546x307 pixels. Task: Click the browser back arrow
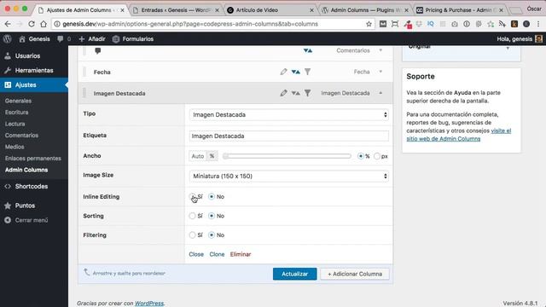tap(8, 24)
